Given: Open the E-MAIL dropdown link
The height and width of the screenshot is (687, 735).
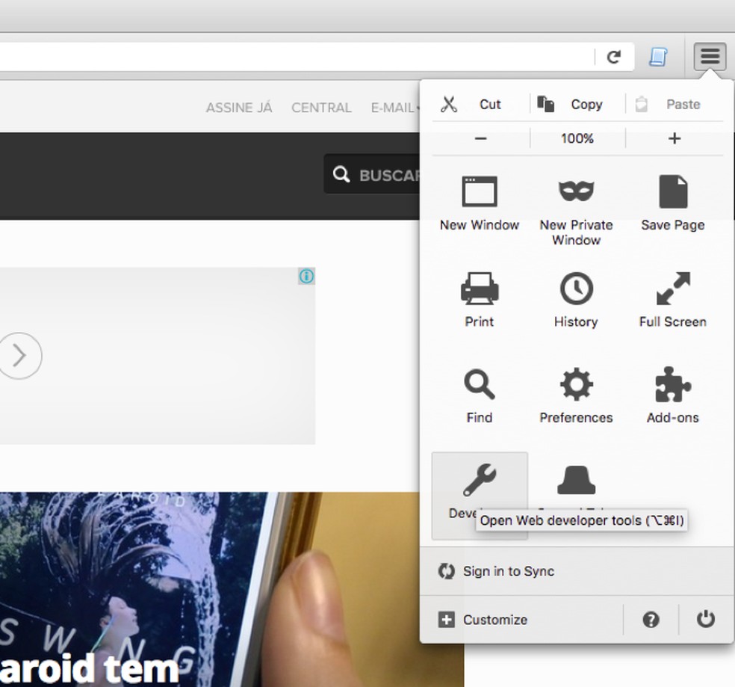Looking at the screenshot, I should 394,108.
